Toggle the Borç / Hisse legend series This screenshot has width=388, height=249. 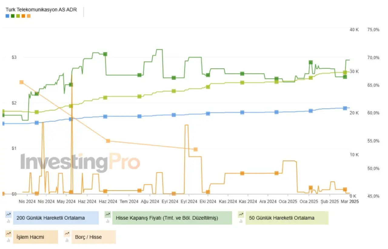coord(94,237)
